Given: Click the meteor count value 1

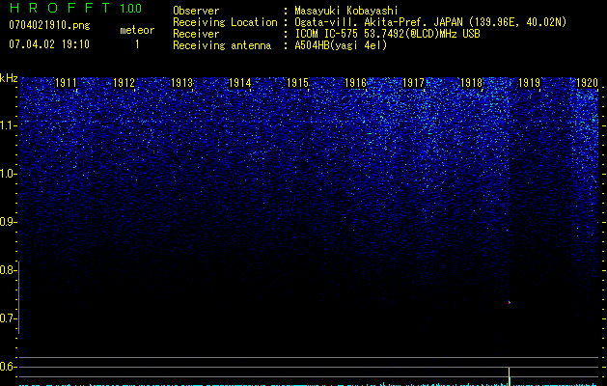Looking at the screenshot, I should click(x=137, y=44).
